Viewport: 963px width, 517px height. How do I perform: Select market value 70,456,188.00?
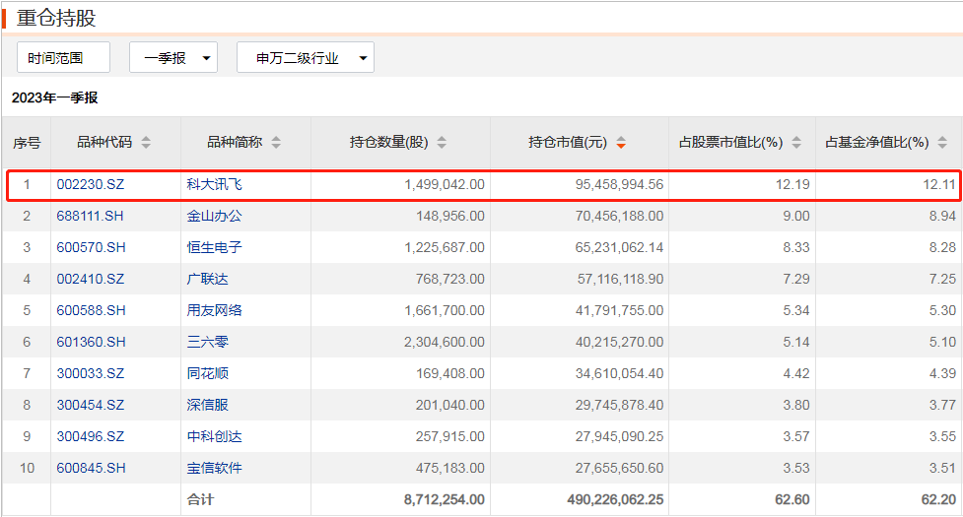tap(619, 216)
